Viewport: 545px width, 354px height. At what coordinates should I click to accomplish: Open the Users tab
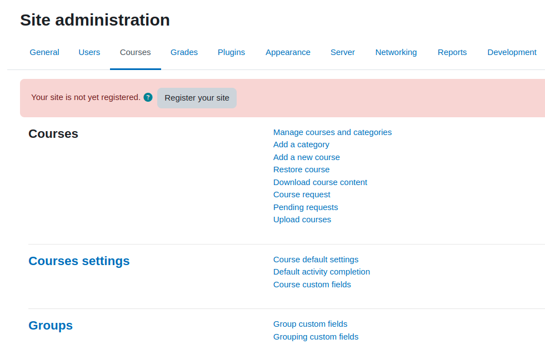pyautogui.click(x=89, y=52)
